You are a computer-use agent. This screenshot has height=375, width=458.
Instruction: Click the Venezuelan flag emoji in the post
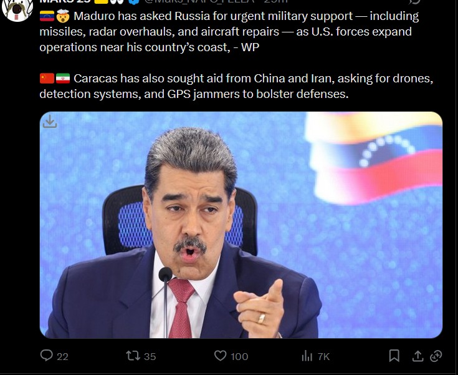coord(47,16)
